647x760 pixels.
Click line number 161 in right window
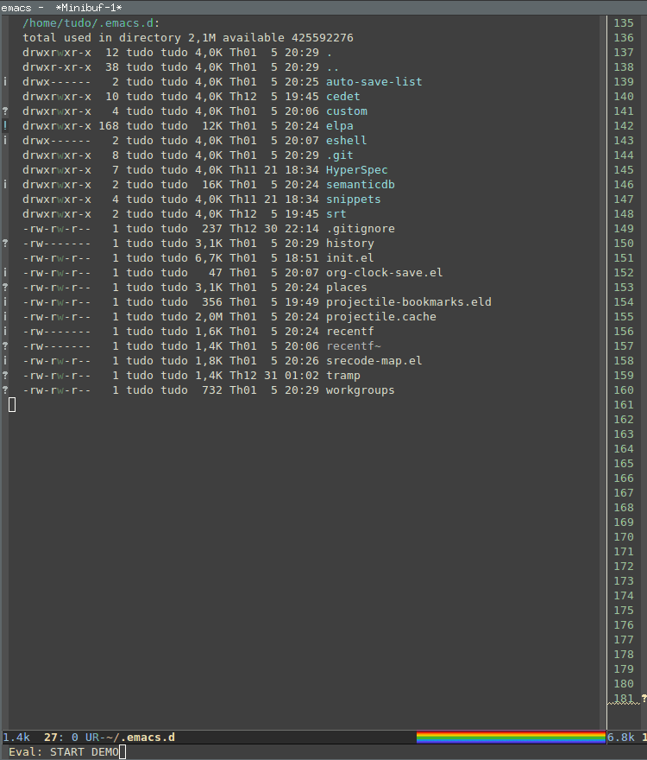point(623,405)
